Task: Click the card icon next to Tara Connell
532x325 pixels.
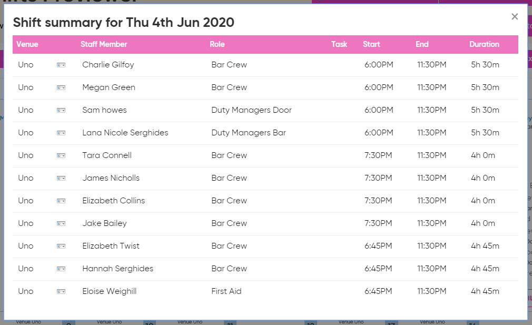Action: click(x=61, y=156)
